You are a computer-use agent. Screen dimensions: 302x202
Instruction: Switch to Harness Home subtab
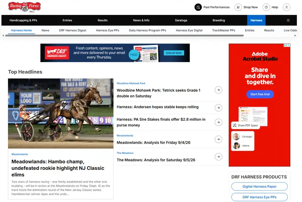(21, 31)
